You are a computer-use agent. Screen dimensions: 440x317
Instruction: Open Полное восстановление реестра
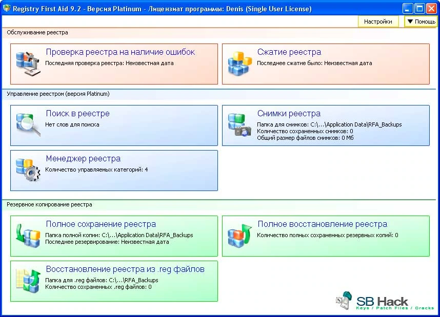[326, 236]
